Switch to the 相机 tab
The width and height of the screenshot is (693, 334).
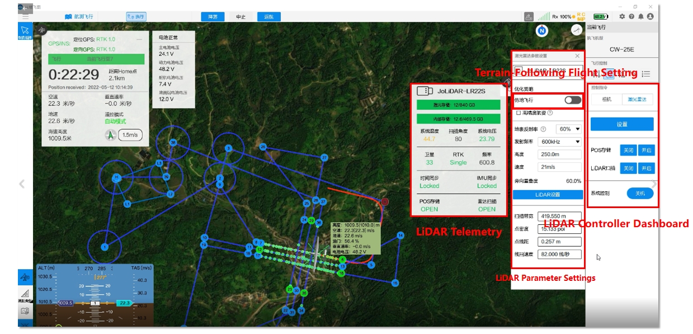606,100
